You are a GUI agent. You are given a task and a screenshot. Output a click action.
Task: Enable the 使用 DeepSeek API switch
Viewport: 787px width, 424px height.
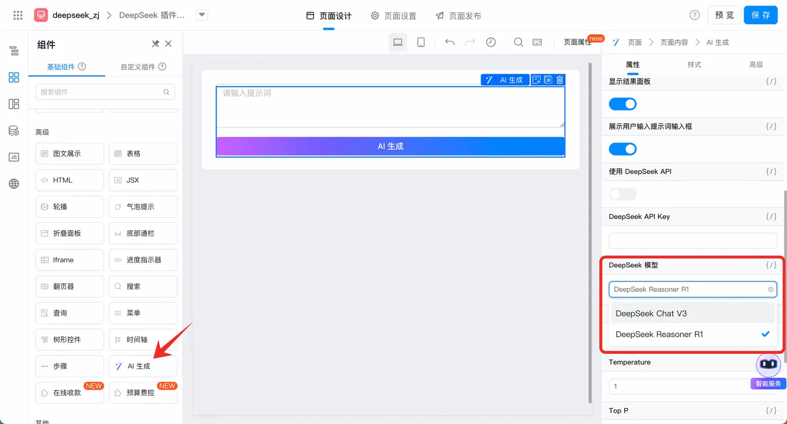pos(623,194)
